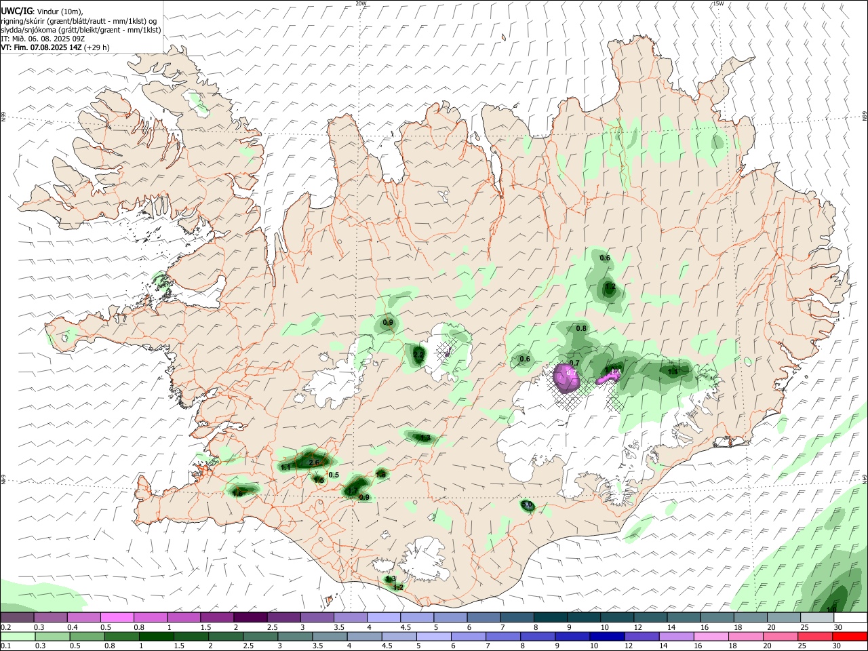The height and width of the screenshot is (651, 868).
Task: Click the 1.7 precipitation value
Action: pyautogui.click(x=352, y=490)
